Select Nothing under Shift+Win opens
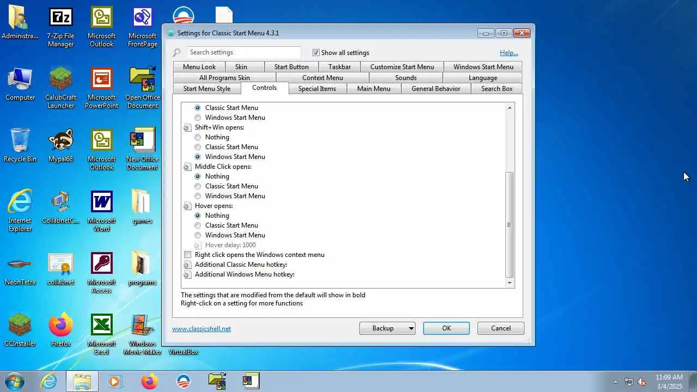The width and height of the screenshot is (697, 392). 198,137
